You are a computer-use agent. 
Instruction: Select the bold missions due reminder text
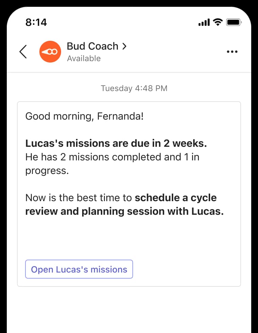[116, 143]
